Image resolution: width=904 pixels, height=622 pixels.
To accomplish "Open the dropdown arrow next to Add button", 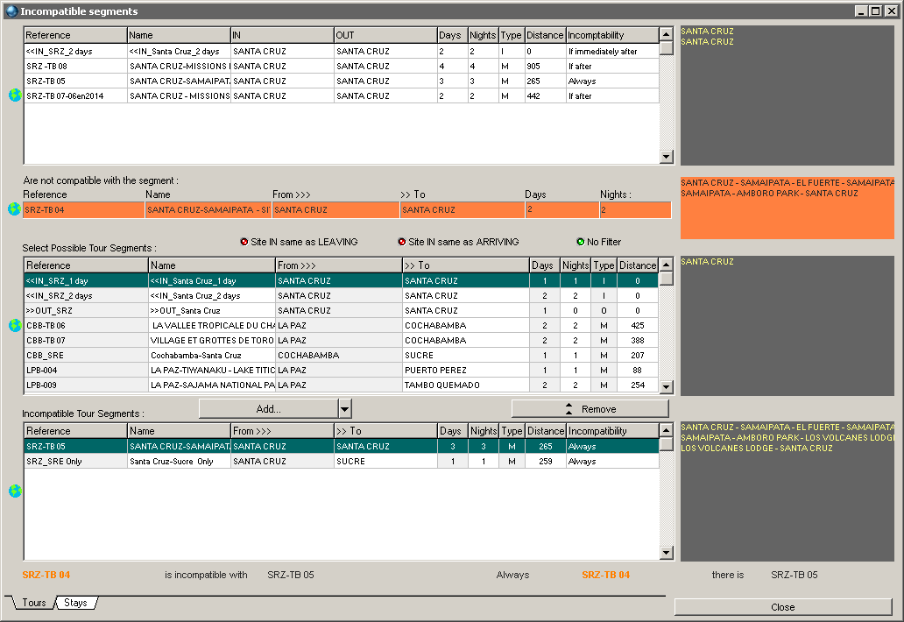I will pos(345,409).
